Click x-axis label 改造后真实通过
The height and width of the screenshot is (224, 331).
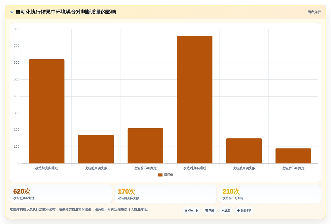[195, 168]
